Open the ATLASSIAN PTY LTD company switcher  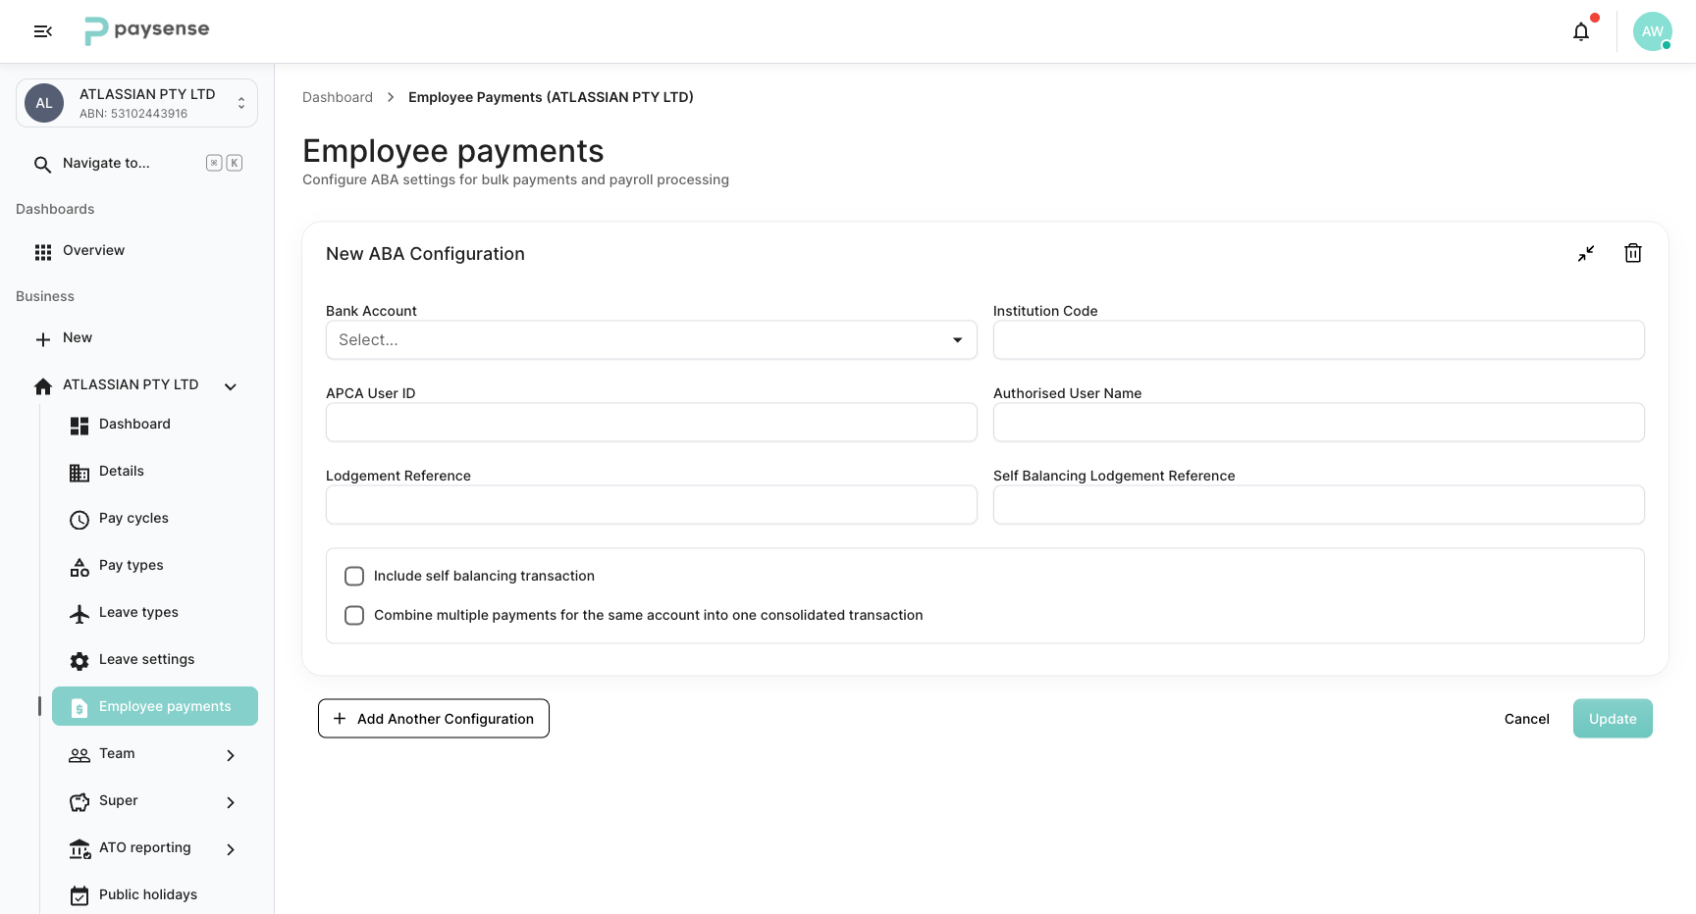(x=137, y=103)
